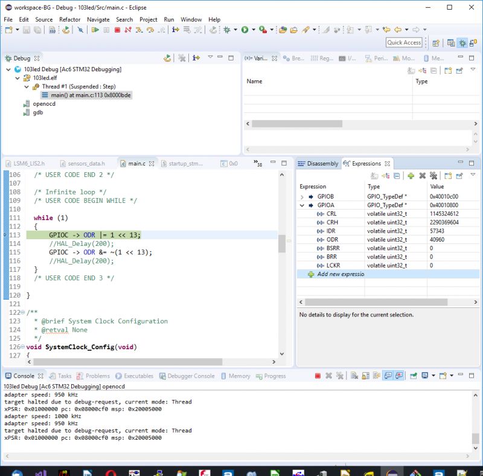Switch to the Breakpoints view tab

pos(293,58)
